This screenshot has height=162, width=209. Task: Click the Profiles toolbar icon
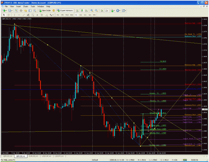[x=10, y=10]
